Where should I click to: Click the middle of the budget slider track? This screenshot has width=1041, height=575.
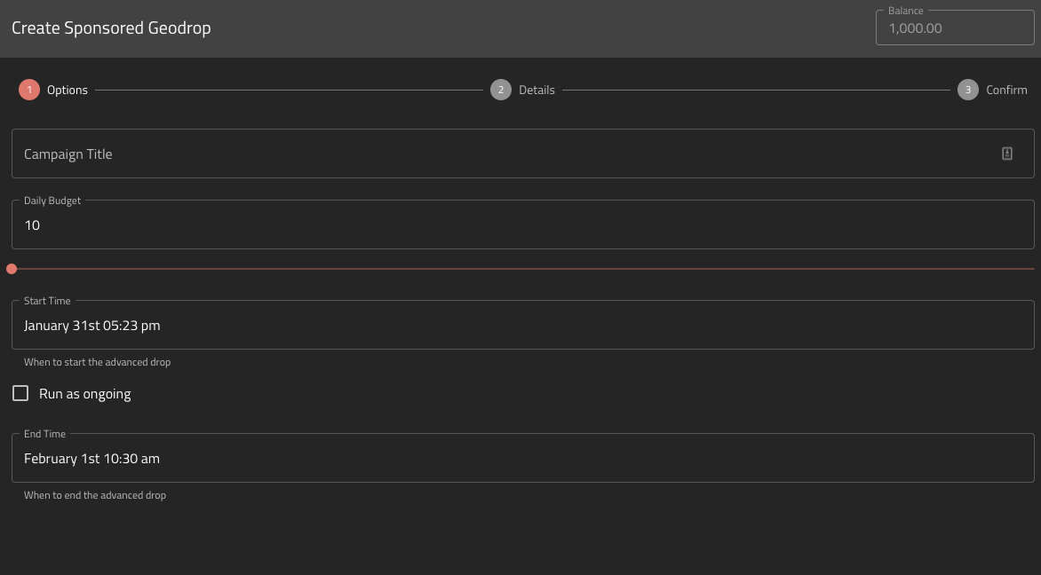[x=523, y=269]
